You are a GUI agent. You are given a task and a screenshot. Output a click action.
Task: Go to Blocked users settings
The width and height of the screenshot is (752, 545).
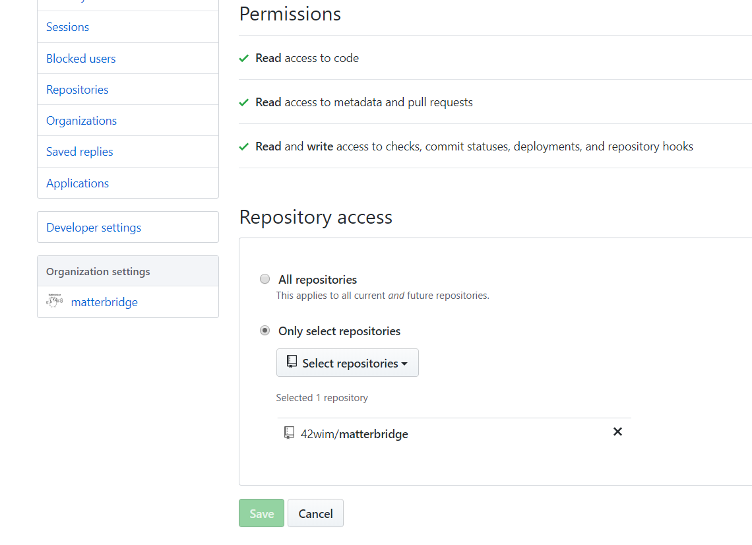[x=81, y=59]
